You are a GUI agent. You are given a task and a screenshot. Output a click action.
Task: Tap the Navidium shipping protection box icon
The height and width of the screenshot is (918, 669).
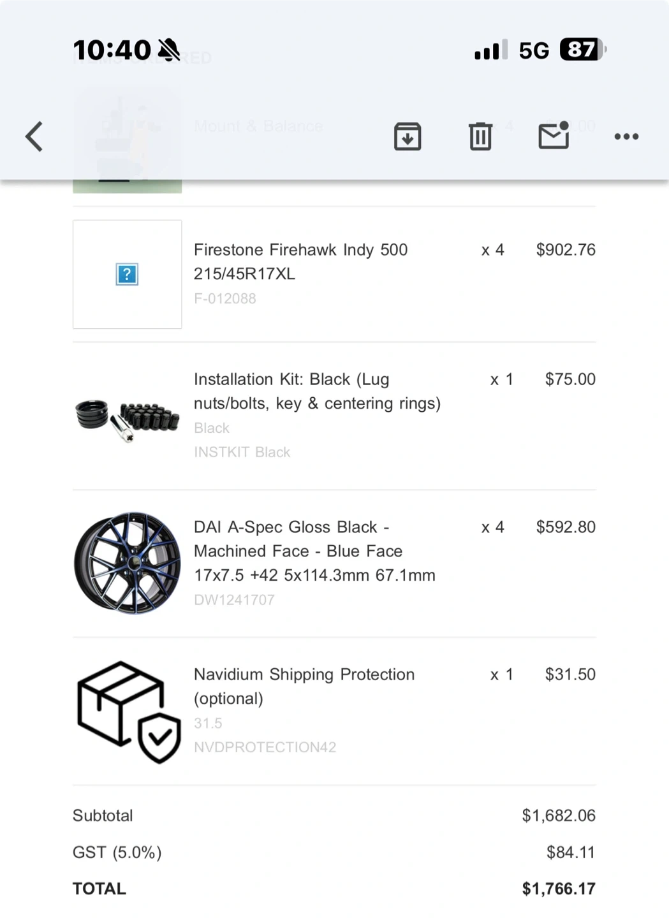click(128, 711)
